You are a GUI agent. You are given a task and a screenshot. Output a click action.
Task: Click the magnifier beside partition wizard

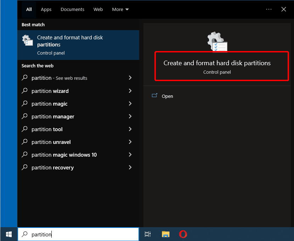24,91
